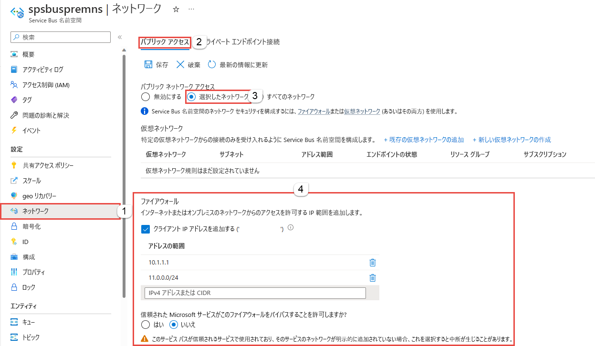595x346 pixels.
Task: Select はい for trusted Microsoft services
Action: (146, 325)
